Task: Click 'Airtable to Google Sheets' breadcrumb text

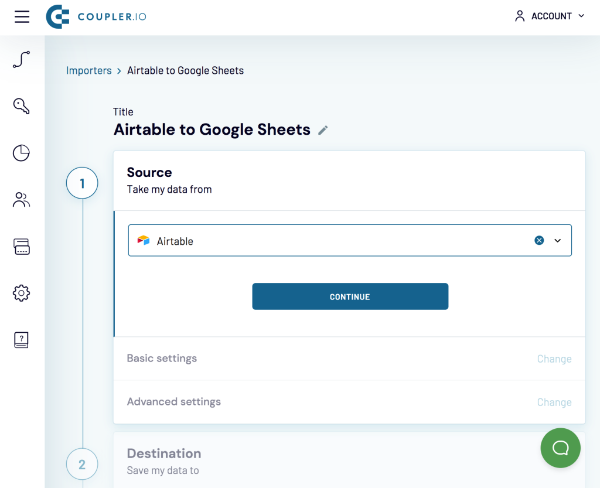Action: pyautogui.click(x=186, y=70)
